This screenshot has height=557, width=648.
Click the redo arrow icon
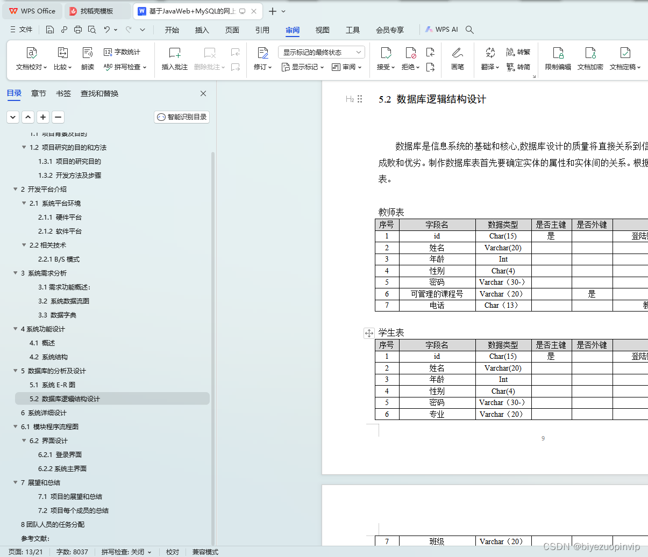(129, 30)
